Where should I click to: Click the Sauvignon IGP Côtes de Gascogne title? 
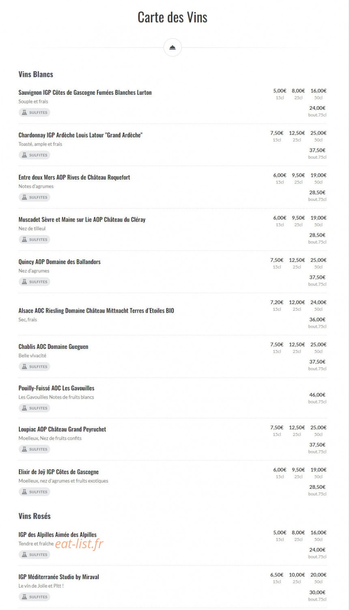(85, 93)
